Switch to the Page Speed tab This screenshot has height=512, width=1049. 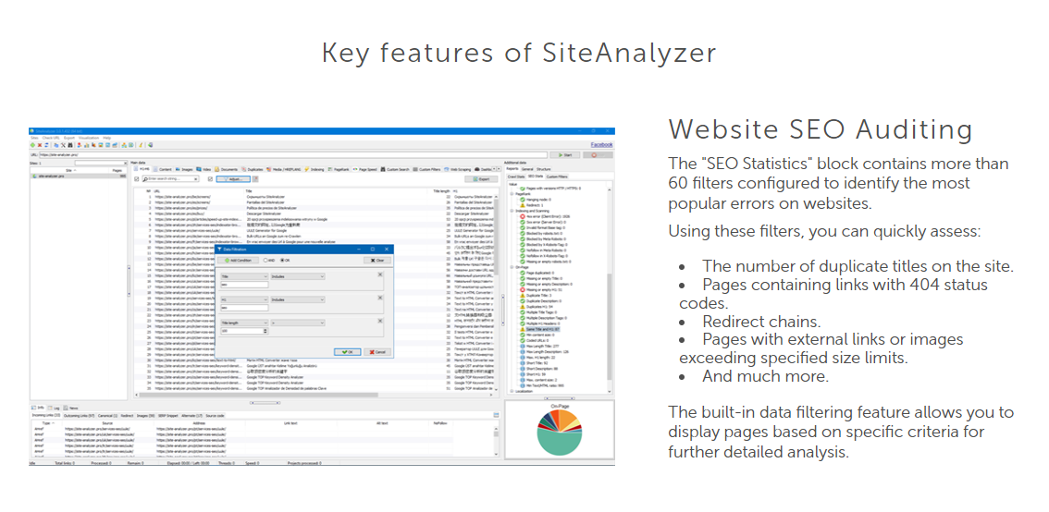365,169
